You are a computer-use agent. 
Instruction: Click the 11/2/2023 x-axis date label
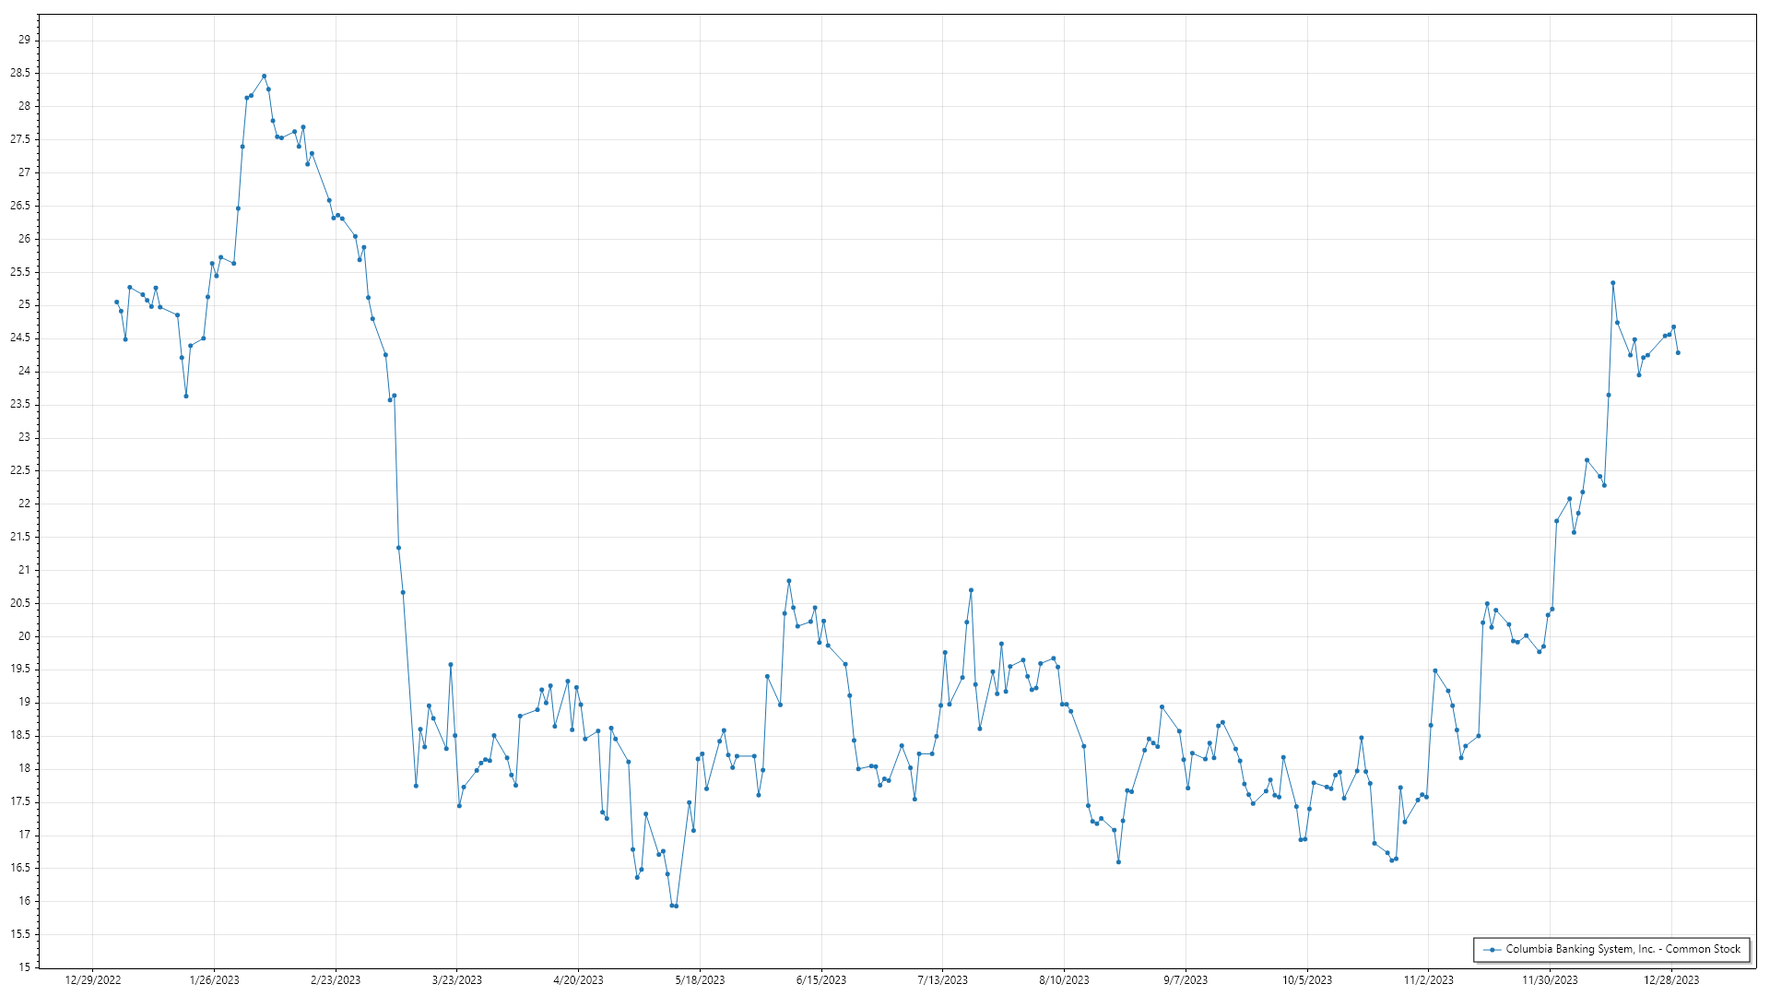click(1428, 980)
